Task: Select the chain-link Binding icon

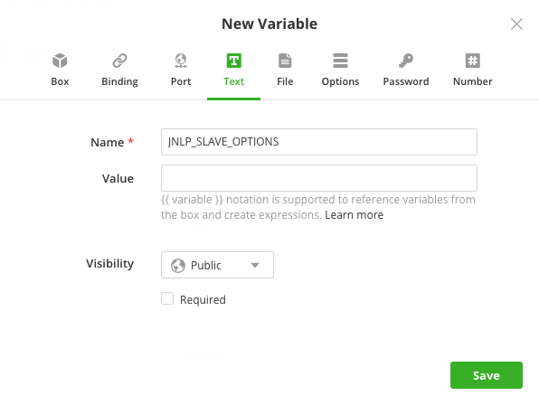Action: click(x=119, y=61)
